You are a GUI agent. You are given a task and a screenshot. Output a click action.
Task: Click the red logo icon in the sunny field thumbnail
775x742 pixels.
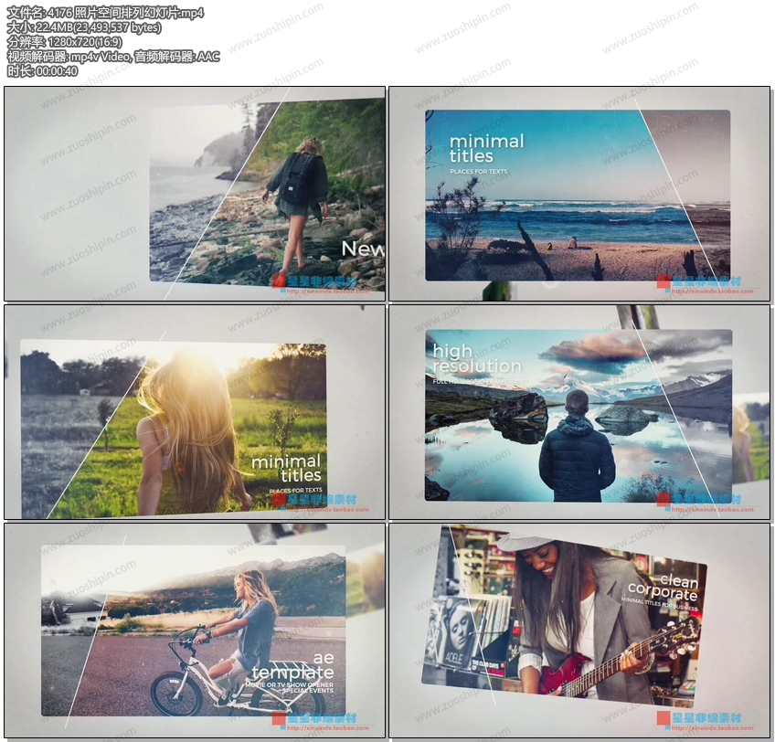click(x=278, y=500)
